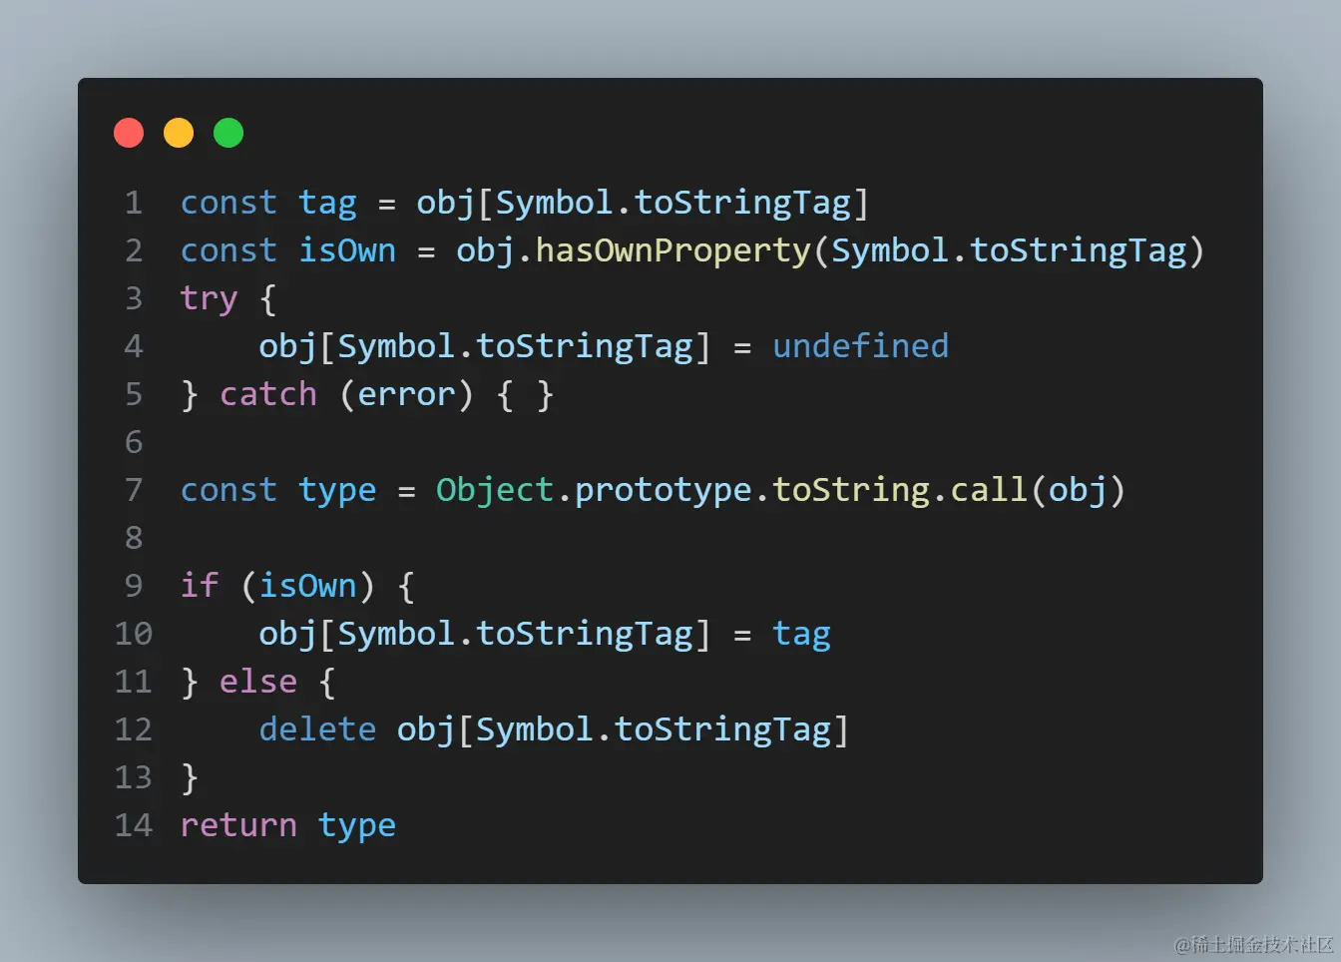Click the 'catch' keyword on line 5

[267, 395]
